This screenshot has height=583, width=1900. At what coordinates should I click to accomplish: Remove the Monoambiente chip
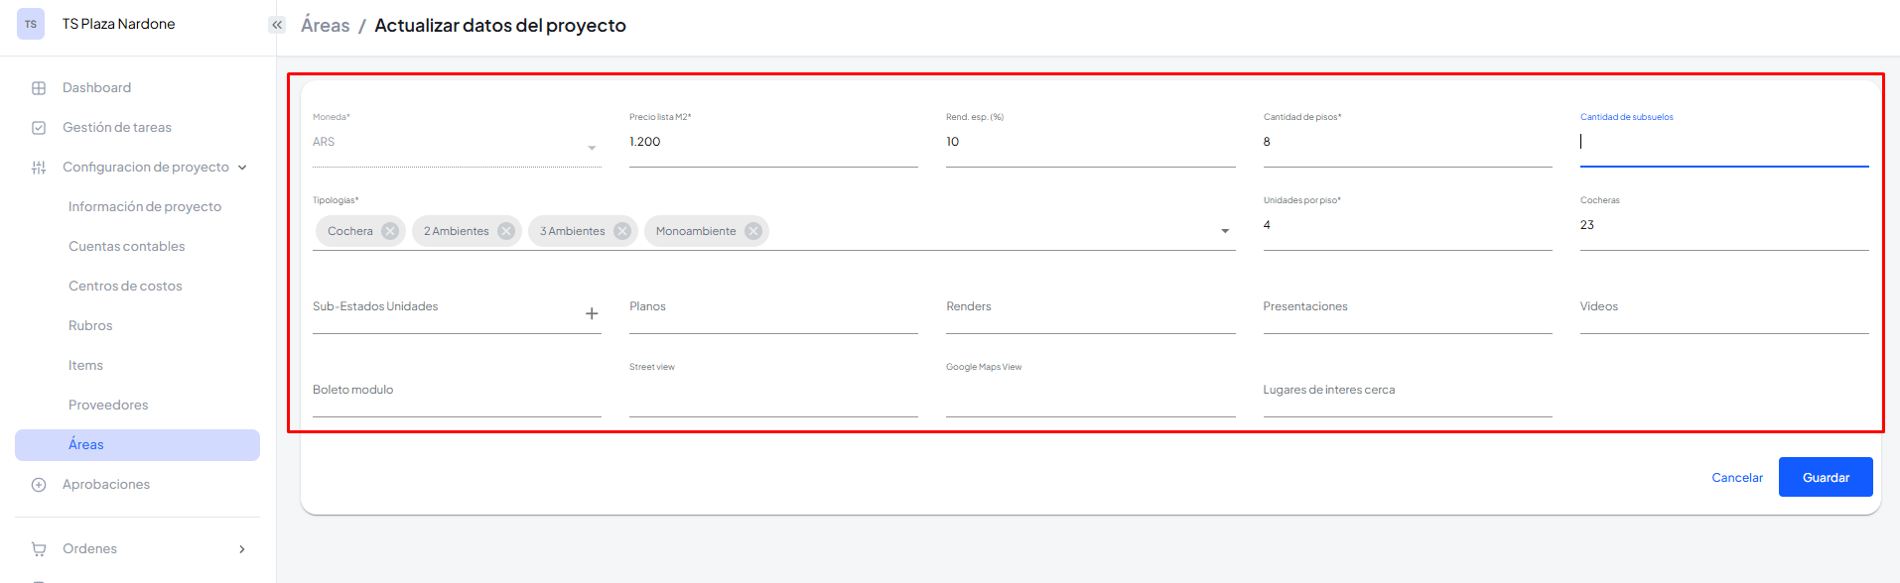(753, 231)
